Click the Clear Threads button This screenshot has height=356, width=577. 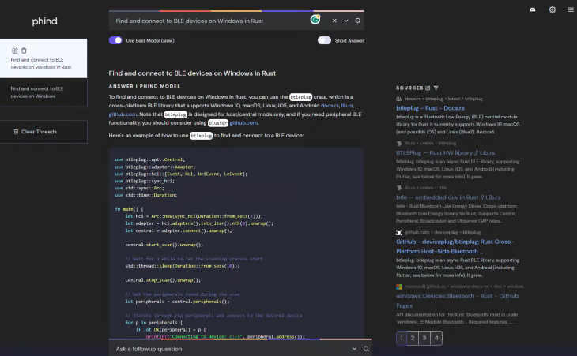click(x=43, y=132)
